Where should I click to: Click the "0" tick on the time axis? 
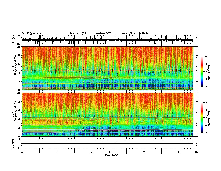tap(22, 153)
